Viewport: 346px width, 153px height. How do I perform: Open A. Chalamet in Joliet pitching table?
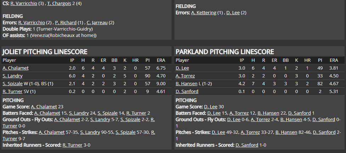pos(16,68)
